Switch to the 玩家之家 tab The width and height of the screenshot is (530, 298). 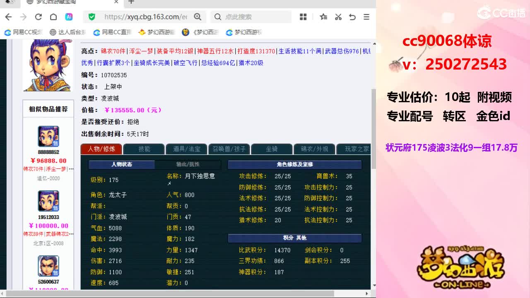[354, 149]
